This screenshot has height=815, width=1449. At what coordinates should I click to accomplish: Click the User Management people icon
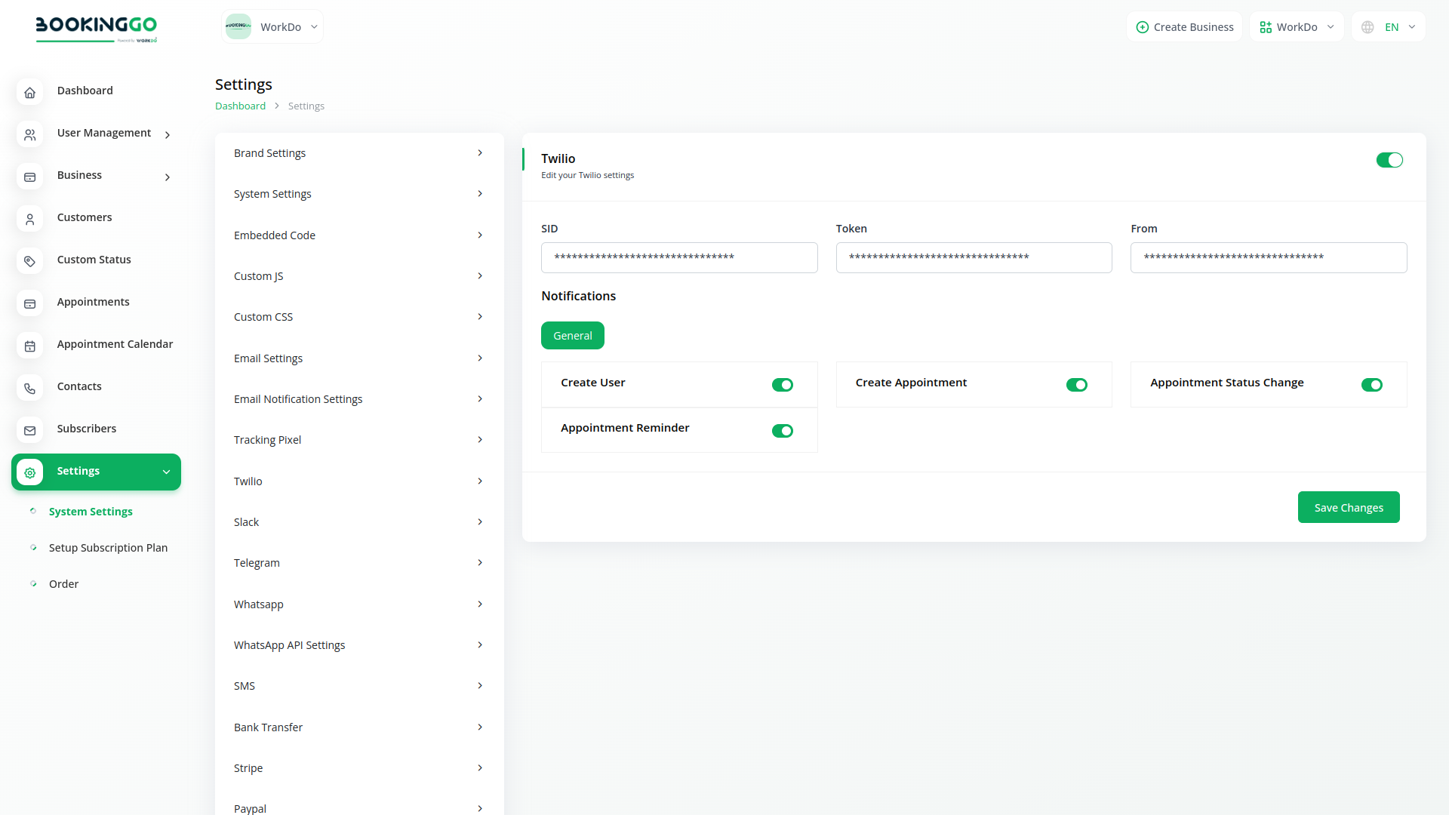(29, 134)
